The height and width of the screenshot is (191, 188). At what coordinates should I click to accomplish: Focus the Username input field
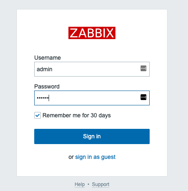tap(92, 69)
